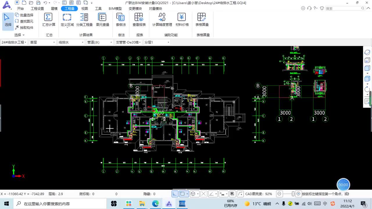This screenshot has width=372, height=209.
Task: Open the notification center icon
Action: tap(363, 204)
